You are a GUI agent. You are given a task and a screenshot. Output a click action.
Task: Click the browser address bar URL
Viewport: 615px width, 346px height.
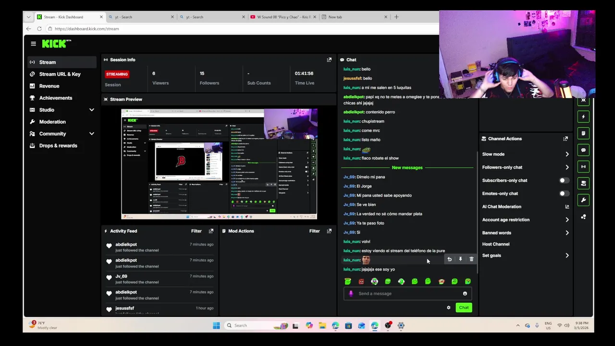(x=87, y=29)
